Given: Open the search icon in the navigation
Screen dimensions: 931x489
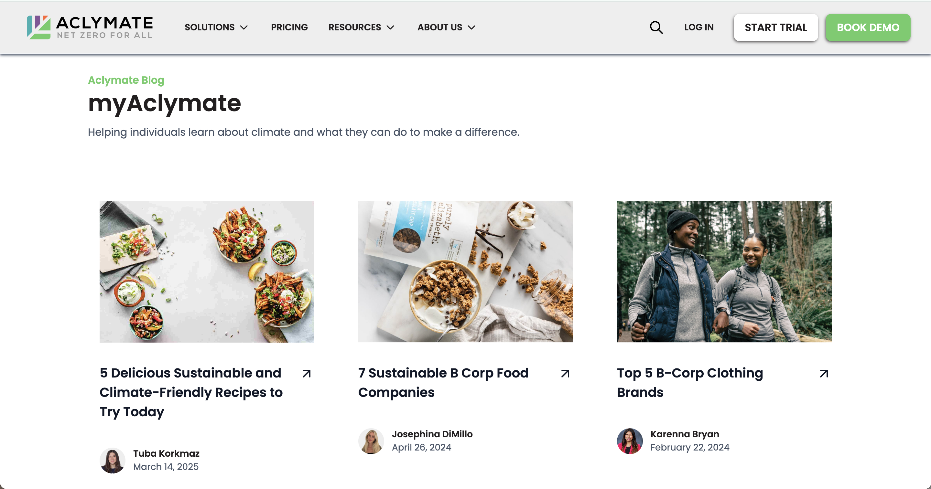Looking at the screenshot, I should point(656,27).
